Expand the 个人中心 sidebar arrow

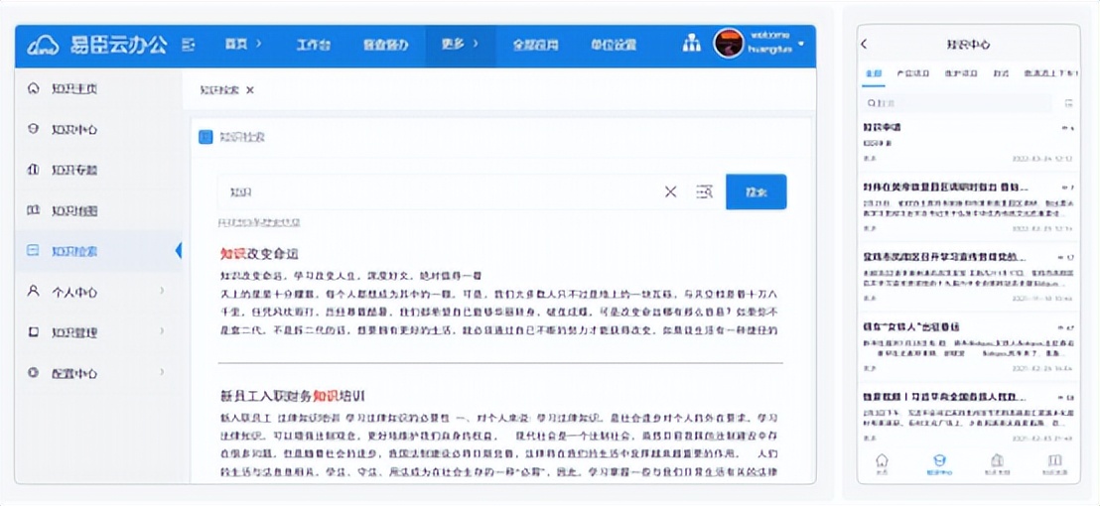tap(162, 291)
